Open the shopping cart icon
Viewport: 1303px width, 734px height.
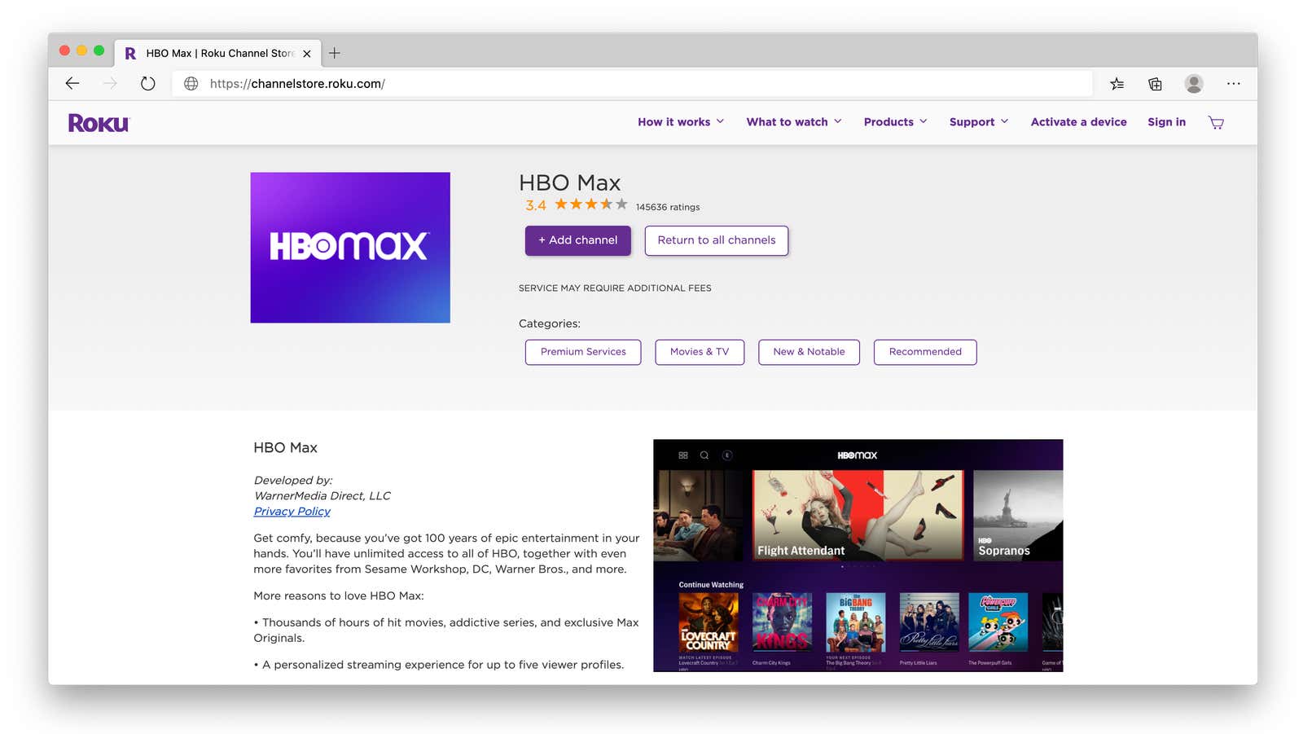pyautogui.click(x=1216, y=122)
